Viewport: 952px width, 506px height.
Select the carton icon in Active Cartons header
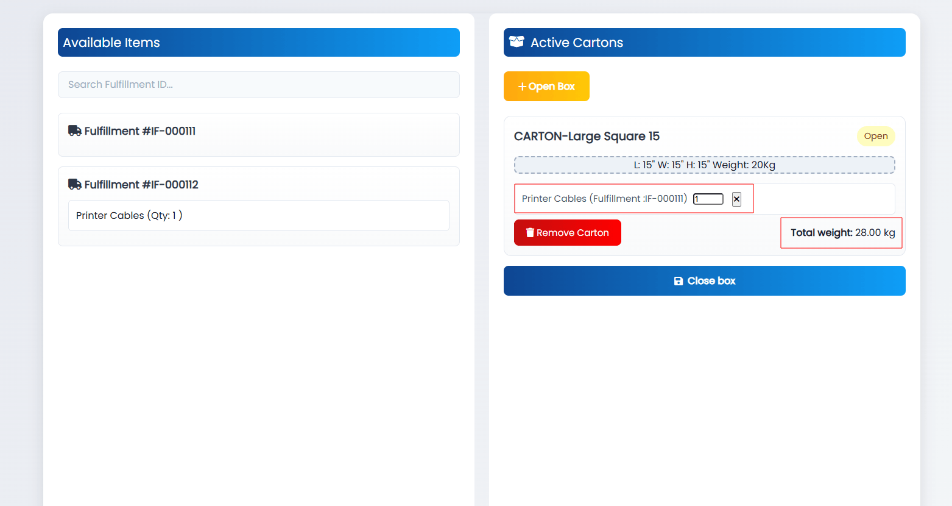tap(517, 41)
